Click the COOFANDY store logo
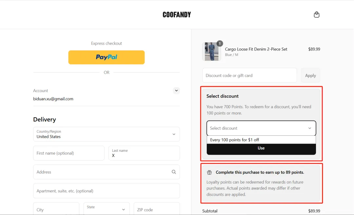The image size is (354, 215). pyautogui.click(x=177, y=15)
